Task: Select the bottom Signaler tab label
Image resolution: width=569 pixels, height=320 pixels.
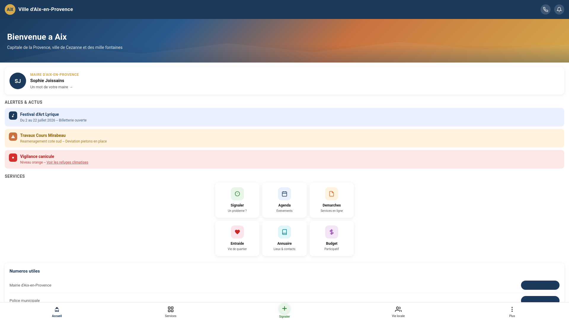Action: coord(284,317)
